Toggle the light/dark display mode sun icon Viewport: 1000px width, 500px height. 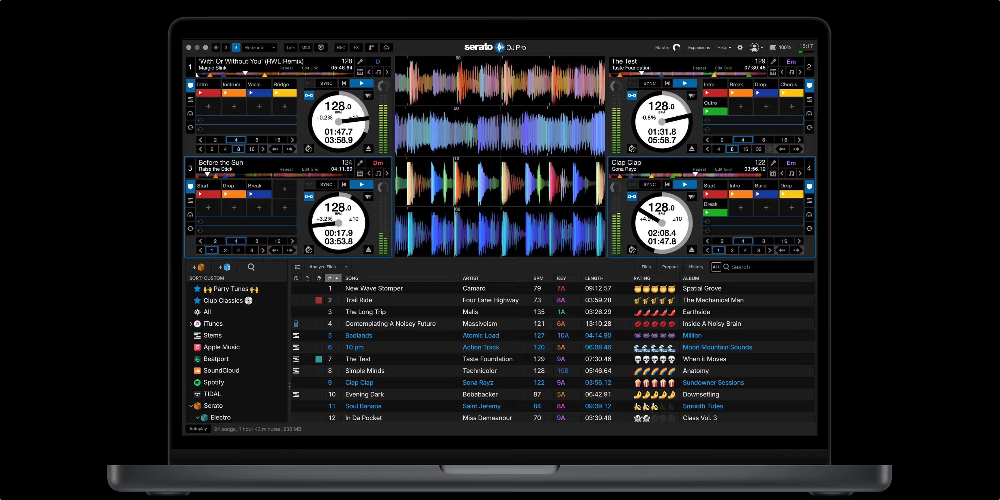click(216, 47)
